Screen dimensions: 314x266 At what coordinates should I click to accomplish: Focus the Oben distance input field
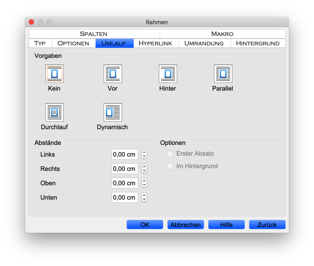pos(125,183)
